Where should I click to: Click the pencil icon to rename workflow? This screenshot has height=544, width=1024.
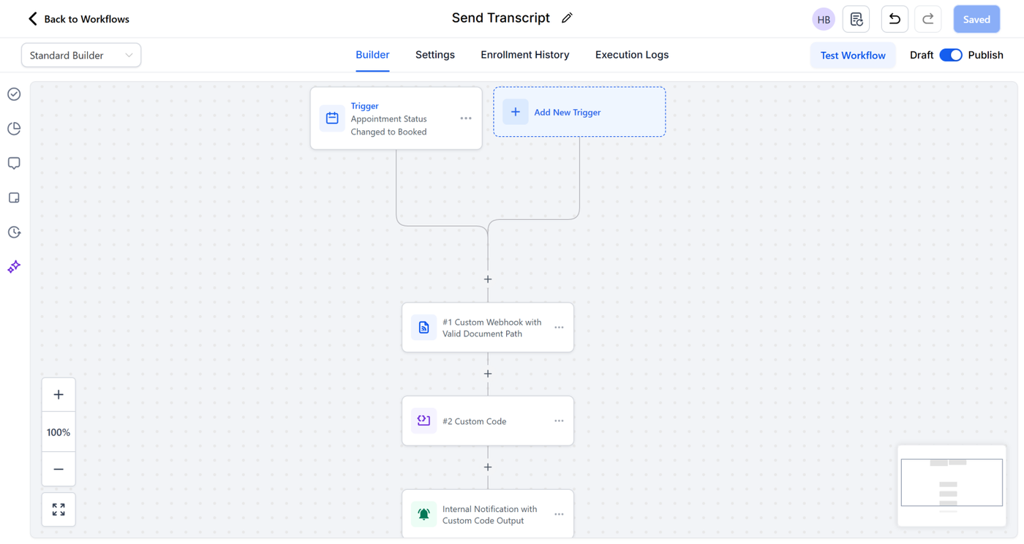coord(567,18)
